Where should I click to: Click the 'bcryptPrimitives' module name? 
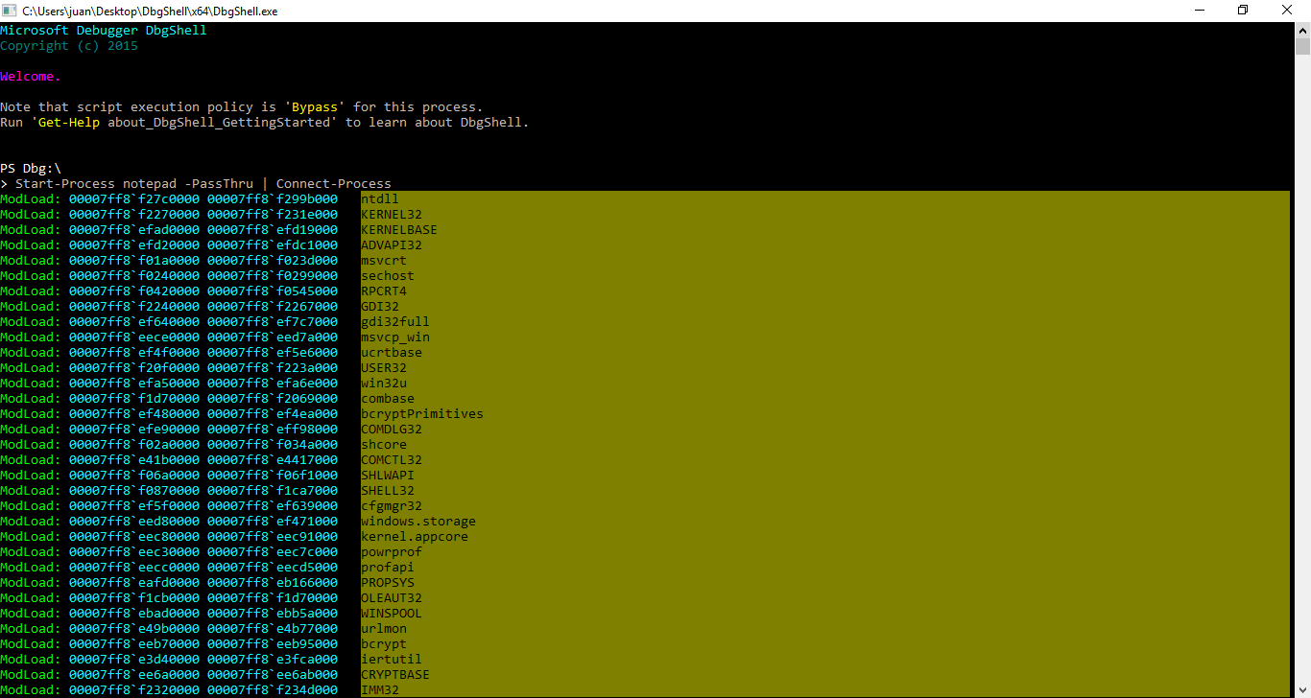[422, 414]
